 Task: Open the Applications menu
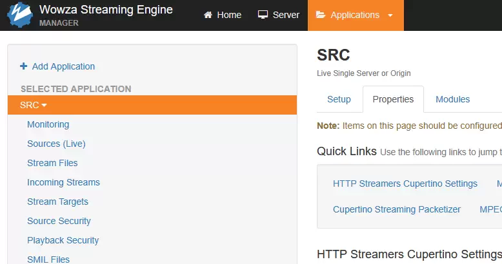tap(356, 15)
